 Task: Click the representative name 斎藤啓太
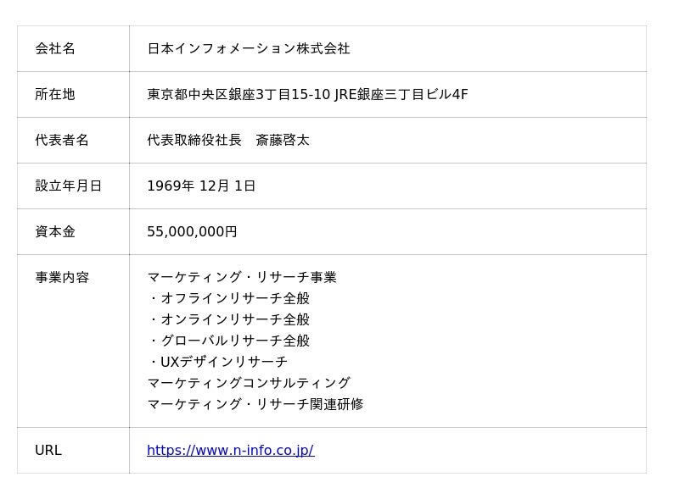click(x=282, y=141)
